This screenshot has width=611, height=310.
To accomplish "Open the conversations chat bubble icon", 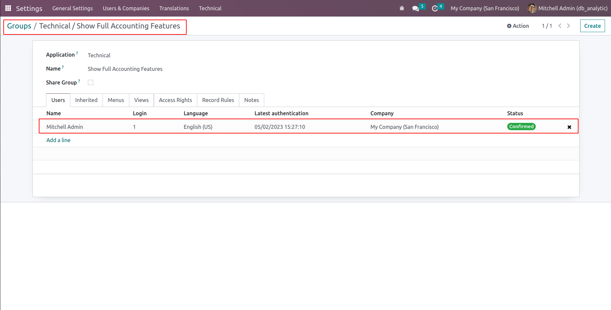I will pyautogui.click(x=415, y=8).
